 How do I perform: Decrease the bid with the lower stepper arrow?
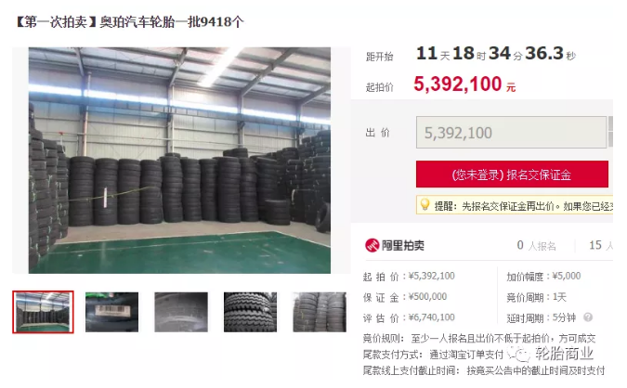[610, 140]
